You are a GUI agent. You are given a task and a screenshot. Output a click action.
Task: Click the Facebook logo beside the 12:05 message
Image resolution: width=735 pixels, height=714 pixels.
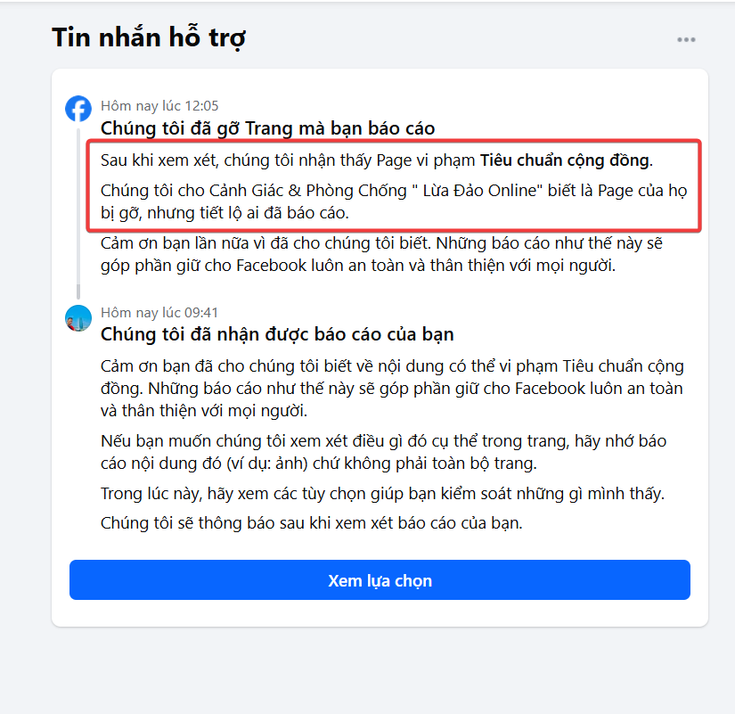[x=78, y=109]
